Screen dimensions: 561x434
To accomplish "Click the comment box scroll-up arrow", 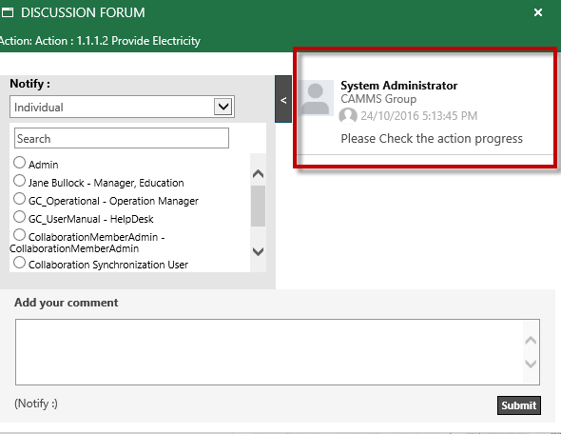I will click(x=531, y=340).
